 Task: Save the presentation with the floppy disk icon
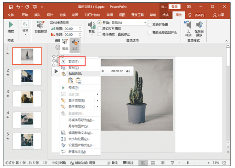coord(11,7)
